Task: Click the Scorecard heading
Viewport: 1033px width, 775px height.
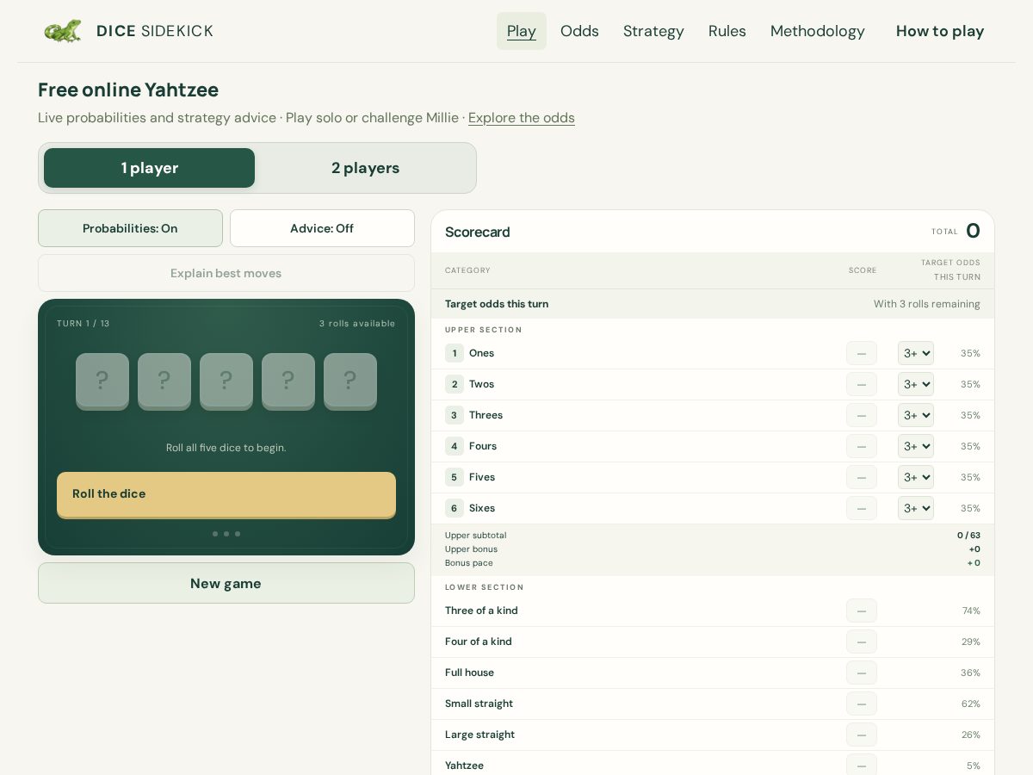Action: click(478, 232)
